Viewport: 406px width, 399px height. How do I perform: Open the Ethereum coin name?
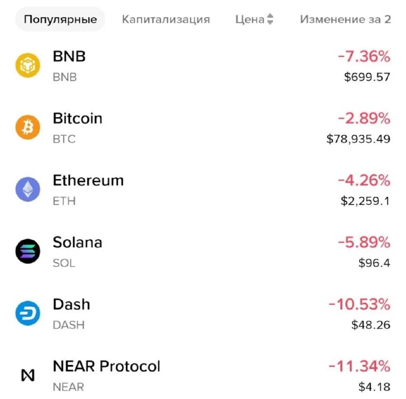88,180
